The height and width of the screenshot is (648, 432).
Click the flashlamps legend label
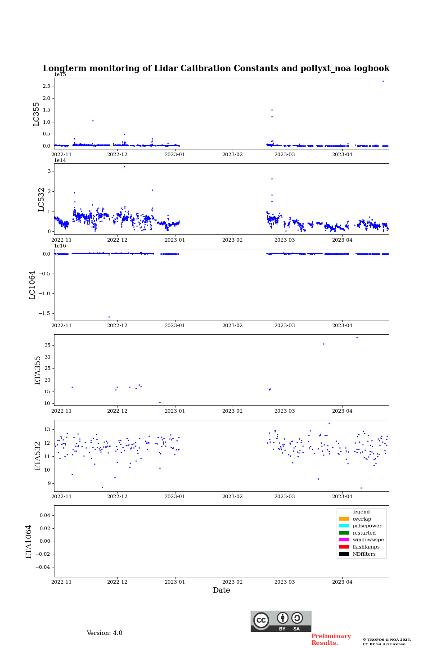tap(366, 547)
